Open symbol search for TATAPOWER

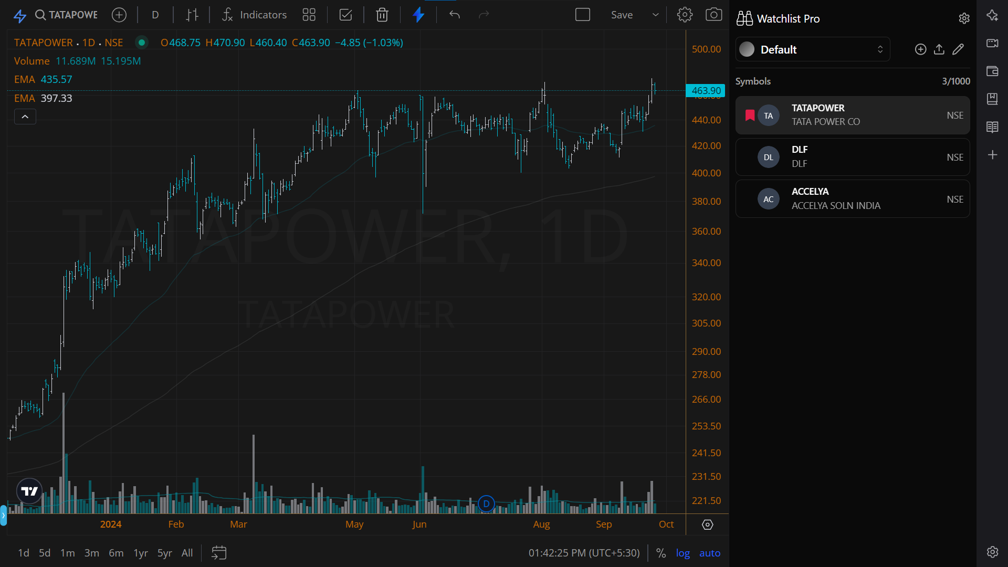66,15
